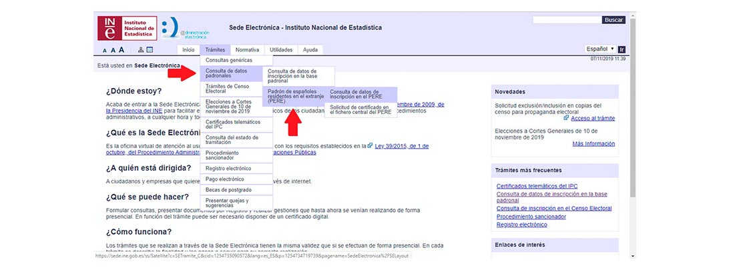Click the search input field
This screenshot has height=272, width=737.
pos(567,20)
